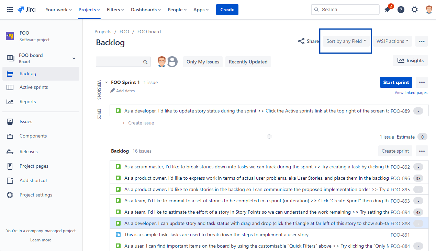Open the Insights button

point(410,60)
